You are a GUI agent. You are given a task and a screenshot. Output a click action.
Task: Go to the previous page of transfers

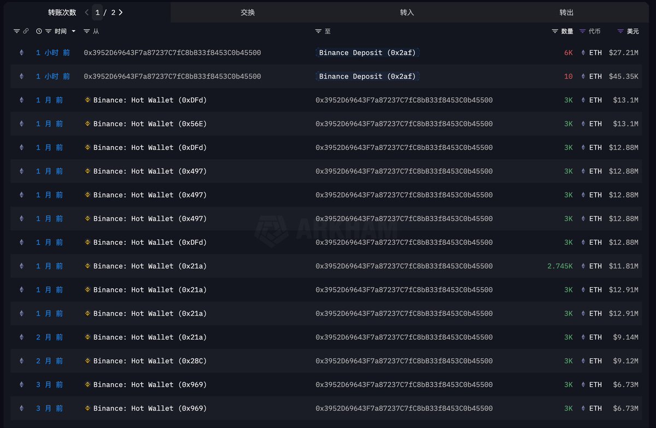(x=86, y=12)
